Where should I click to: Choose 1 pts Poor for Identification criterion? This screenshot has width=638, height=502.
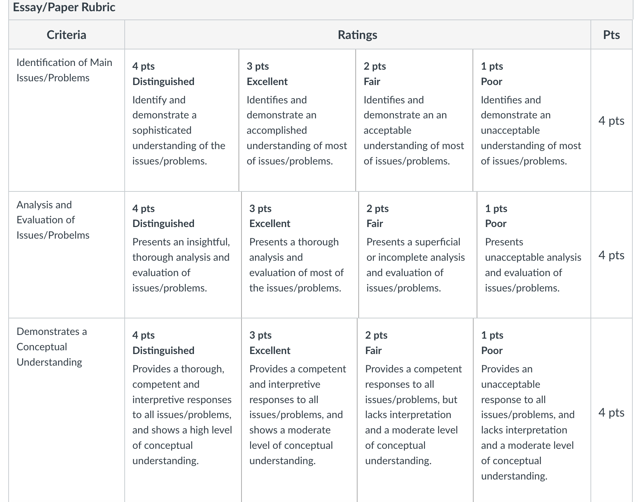pyautogui.click(x=532, y=120)
